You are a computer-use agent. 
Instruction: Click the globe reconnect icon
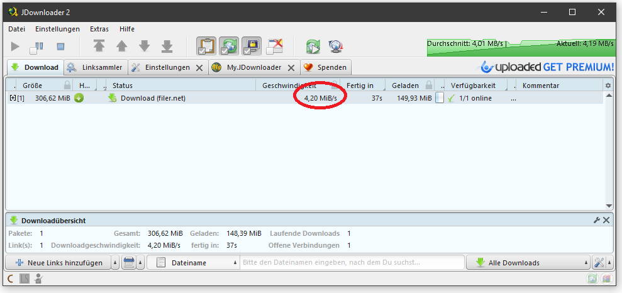click(336, 47)
